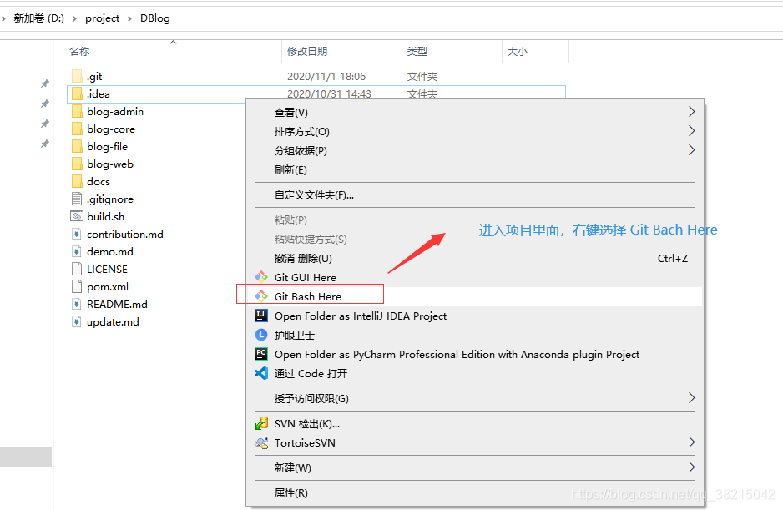Choose Open Folder as PyCharm Professional Project
Screen dimensions: 783x510
point(474,354)
